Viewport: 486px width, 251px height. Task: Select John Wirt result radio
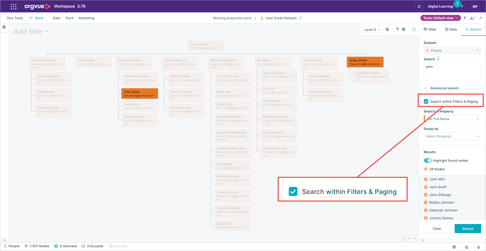pyautogui.click(x=426, y=179)
